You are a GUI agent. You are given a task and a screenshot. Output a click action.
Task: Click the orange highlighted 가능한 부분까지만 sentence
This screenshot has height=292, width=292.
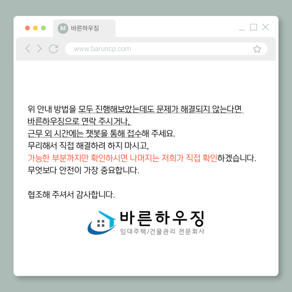122,158
